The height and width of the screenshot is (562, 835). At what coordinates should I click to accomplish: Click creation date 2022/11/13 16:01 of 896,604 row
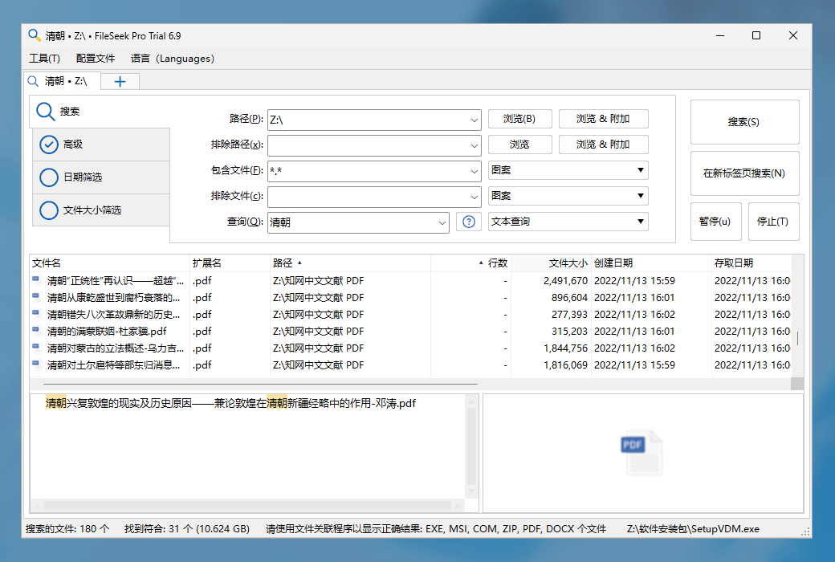coord(634,297)
